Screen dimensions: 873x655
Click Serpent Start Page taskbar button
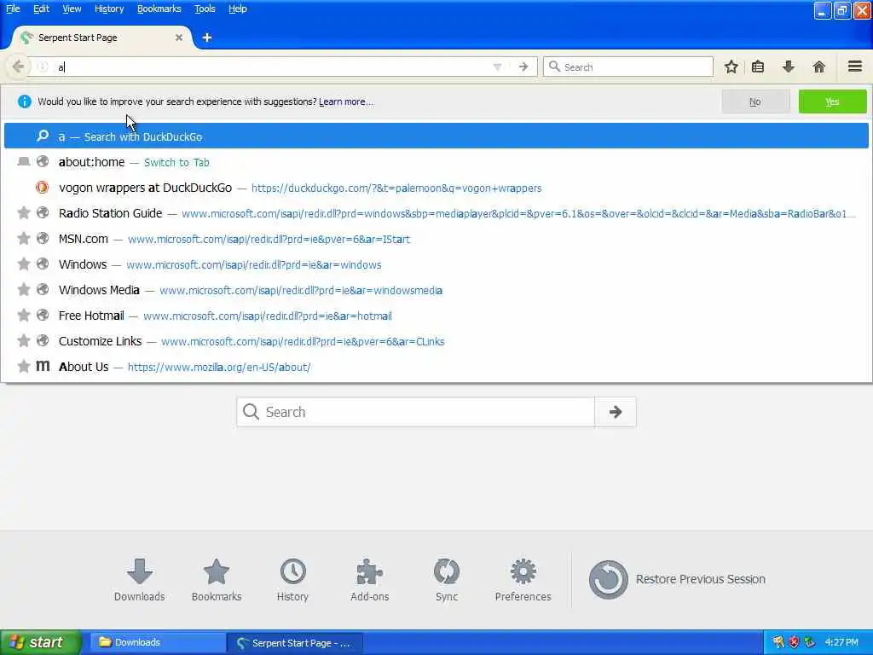294,643
